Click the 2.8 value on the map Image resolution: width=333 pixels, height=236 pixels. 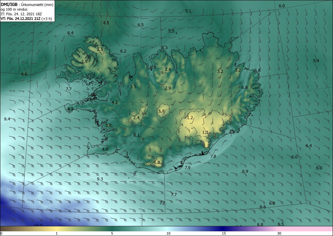[x=168, y=69]
